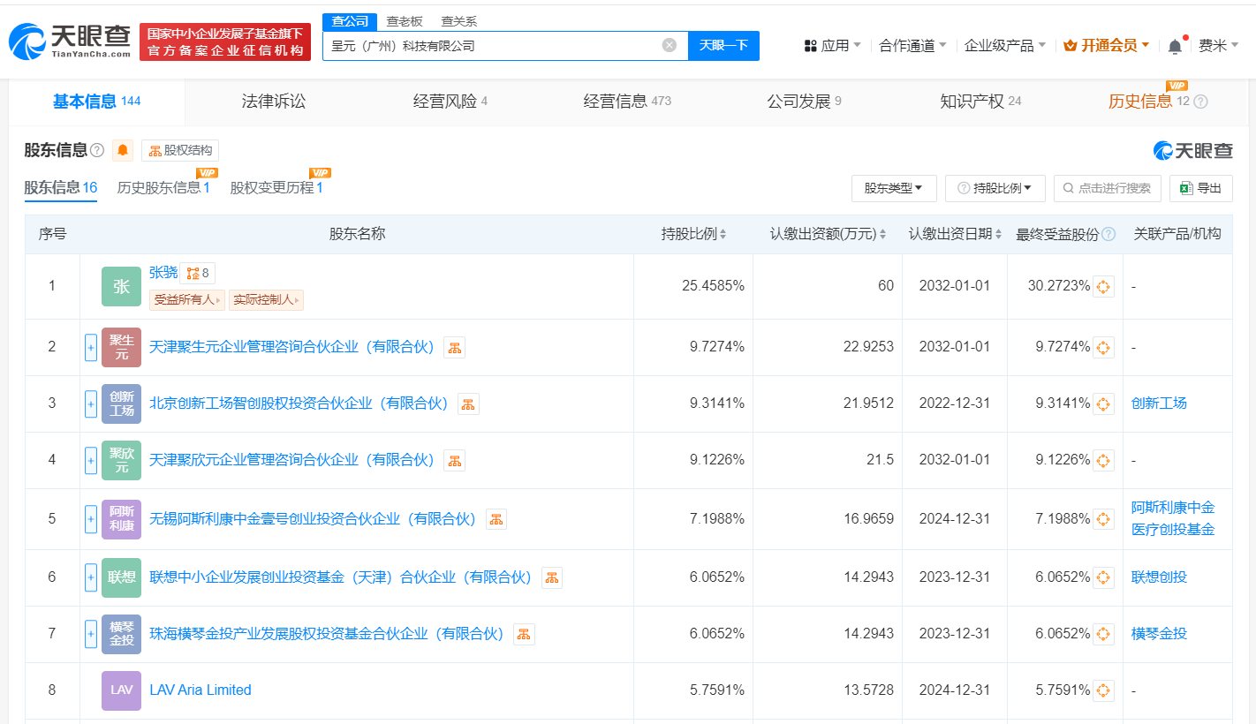This screenshot has height=724, width=1256.
Task: Click the help icon beside 股东信息 heading
Action: [97, 150]
